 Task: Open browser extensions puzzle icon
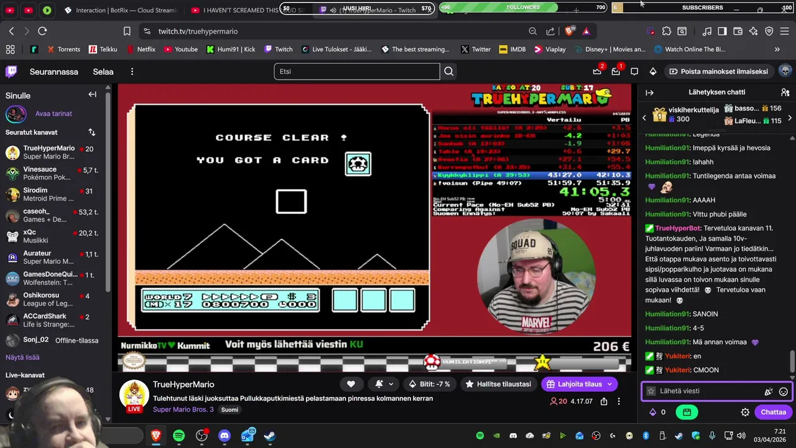[667, 31]
